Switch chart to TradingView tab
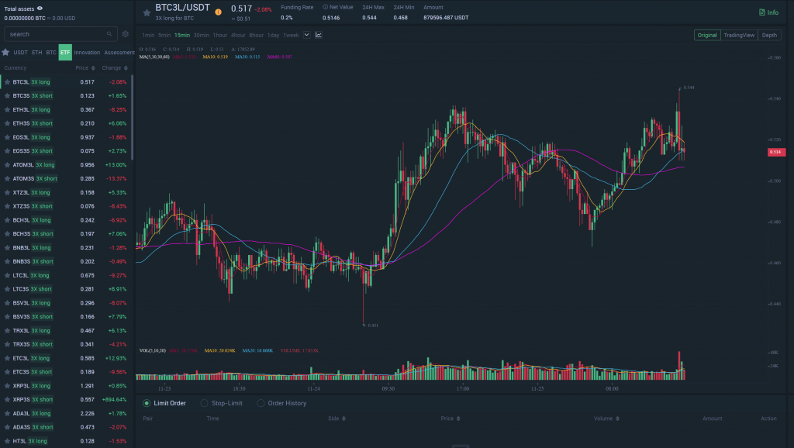The width and height of the screenshot is (794, 448). click(x=738, y=35)
